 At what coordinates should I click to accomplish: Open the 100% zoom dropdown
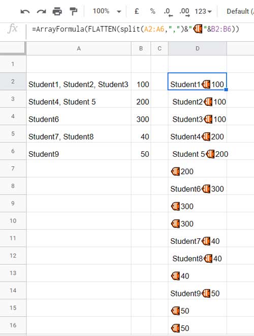coord(107,11)
